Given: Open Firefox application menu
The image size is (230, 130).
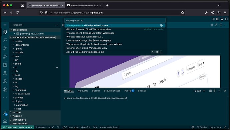Looking at the screenshot, I should tap(225, 13).
